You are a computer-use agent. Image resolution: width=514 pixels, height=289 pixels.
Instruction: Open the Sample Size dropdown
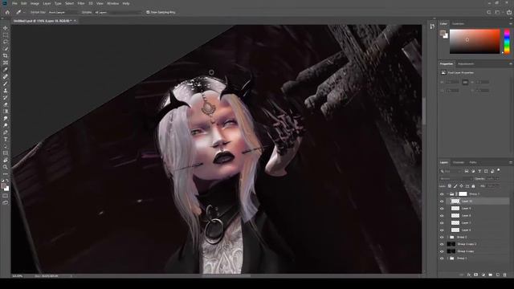click(x=63, y=12)
